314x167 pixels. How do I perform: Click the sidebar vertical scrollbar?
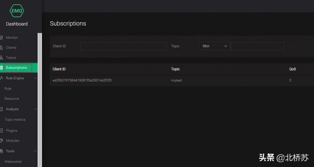click(40, 100)
